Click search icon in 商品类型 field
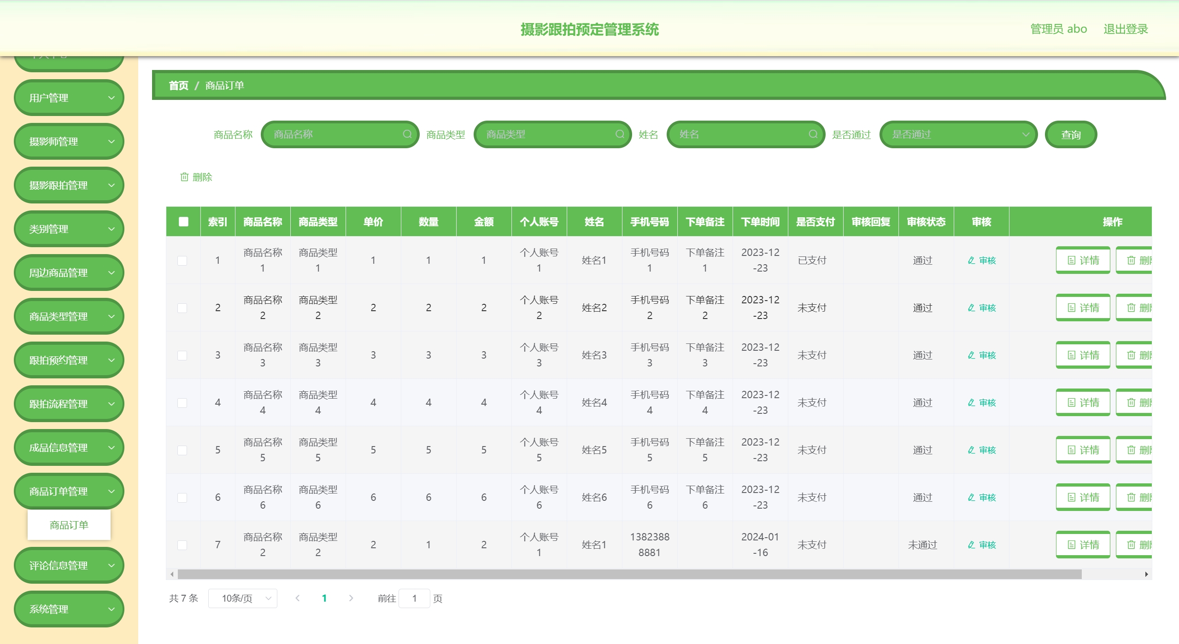Screen dimensions: 1179x644 [620, 134]
